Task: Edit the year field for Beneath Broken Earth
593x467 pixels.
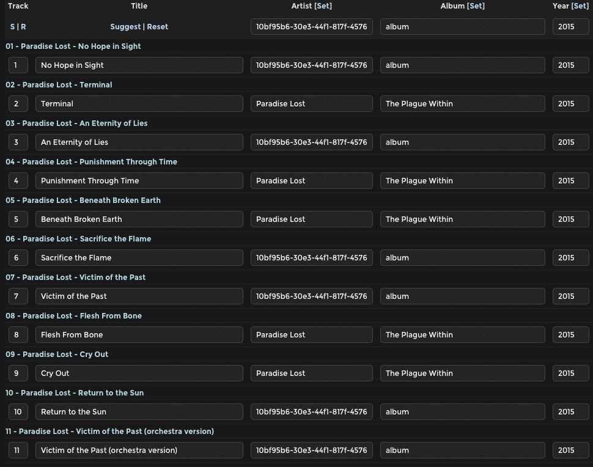Action: (570, 219)
